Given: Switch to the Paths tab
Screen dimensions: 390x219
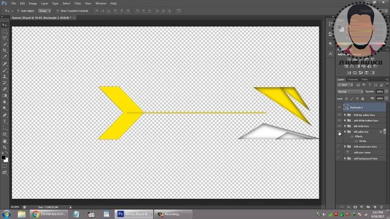Looking at the screenshot, I should coord(364,80).
